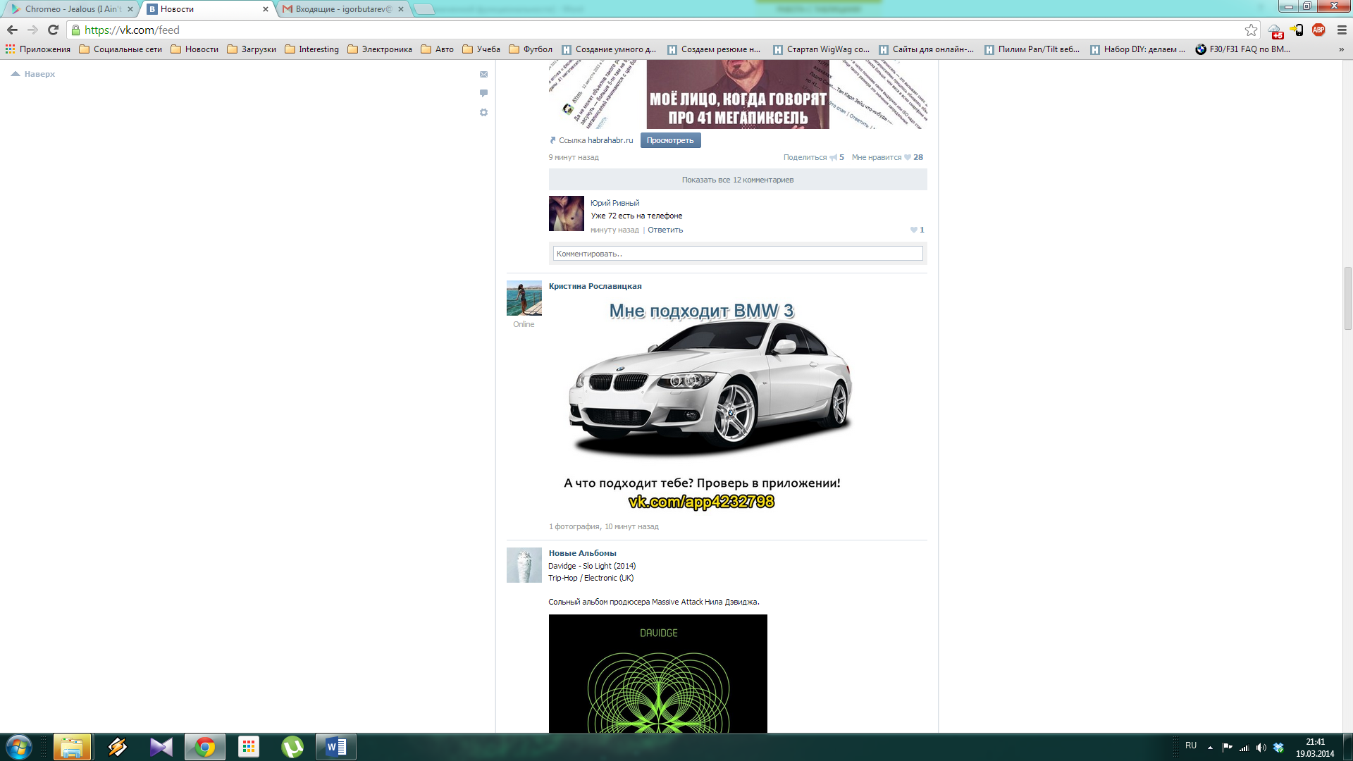Click the network signal tray icon
This screenshot has width=1353, height=761.
(x=1244, y=748)
